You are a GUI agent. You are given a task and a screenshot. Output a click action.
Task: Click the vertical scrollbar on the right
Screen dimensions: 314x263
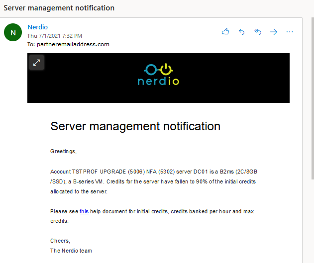[313, 98]
